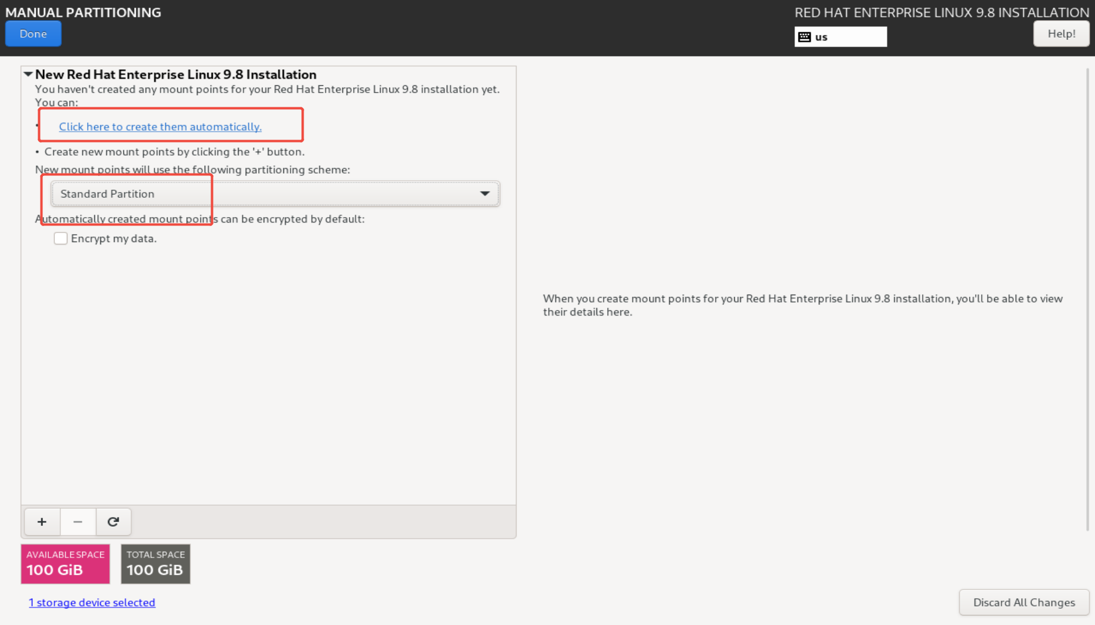Image resolution: width=1095 pixels, height=625 pixels.
Task: Click the New Red Hat Enterprise Linux 9.8 Installation heading
Action: click(176, 75)
